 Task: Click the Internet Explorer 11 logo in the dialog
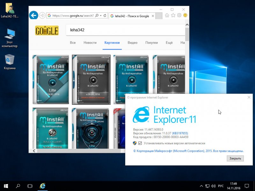point(164,115)
